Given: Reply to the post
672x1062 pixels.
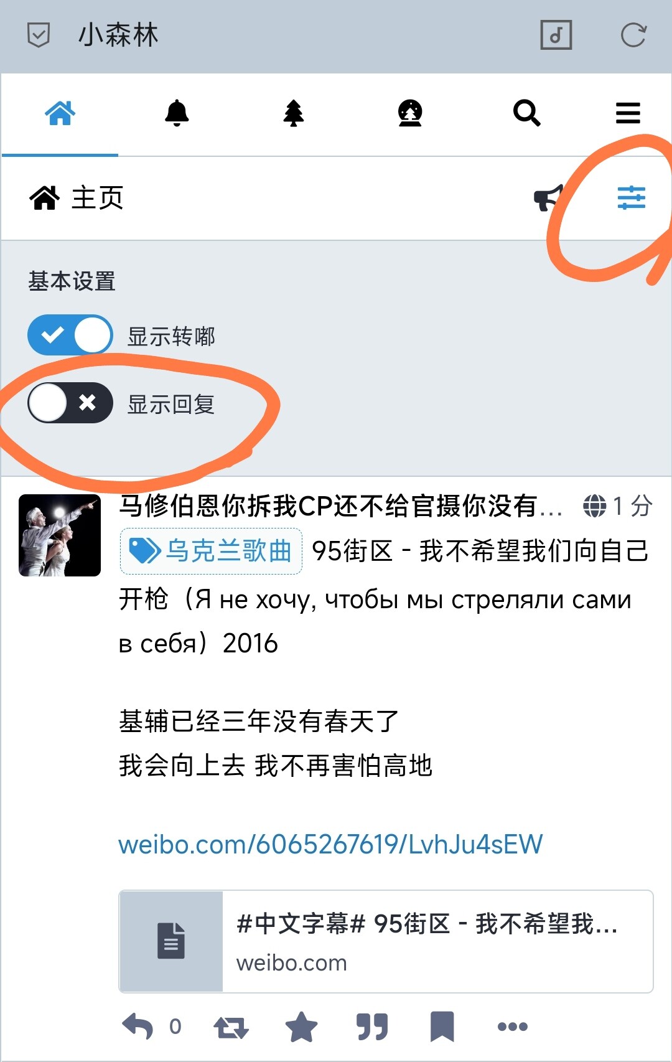Looking at the screenshot, I should (x=138, y=1026).
